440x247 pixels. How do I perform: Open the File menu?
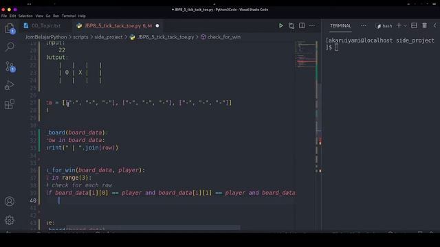click(x=4, y=16)
